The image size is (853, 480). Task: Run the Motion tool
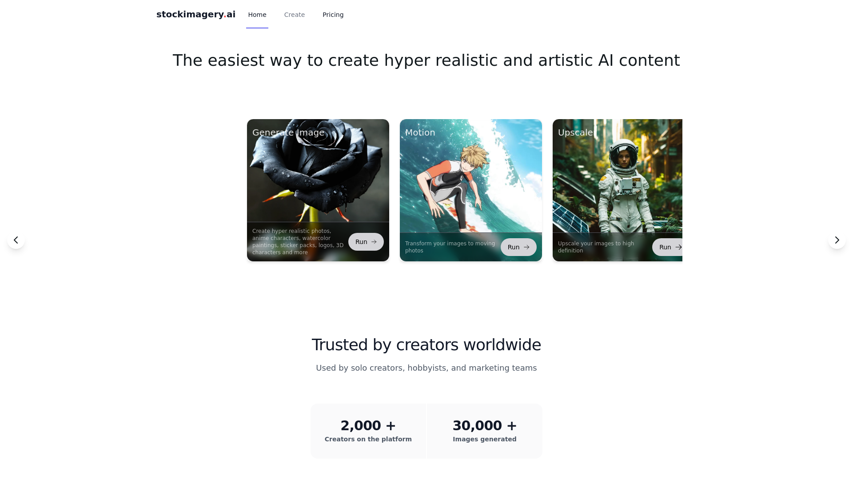(518, 247)
